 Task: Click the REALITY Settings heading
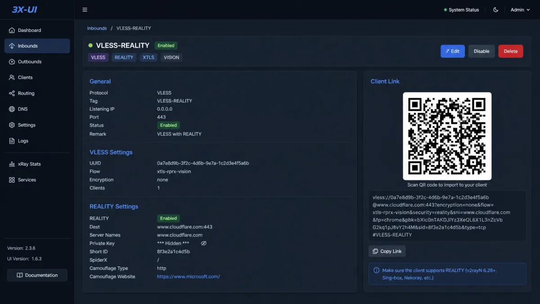(114, 207)
